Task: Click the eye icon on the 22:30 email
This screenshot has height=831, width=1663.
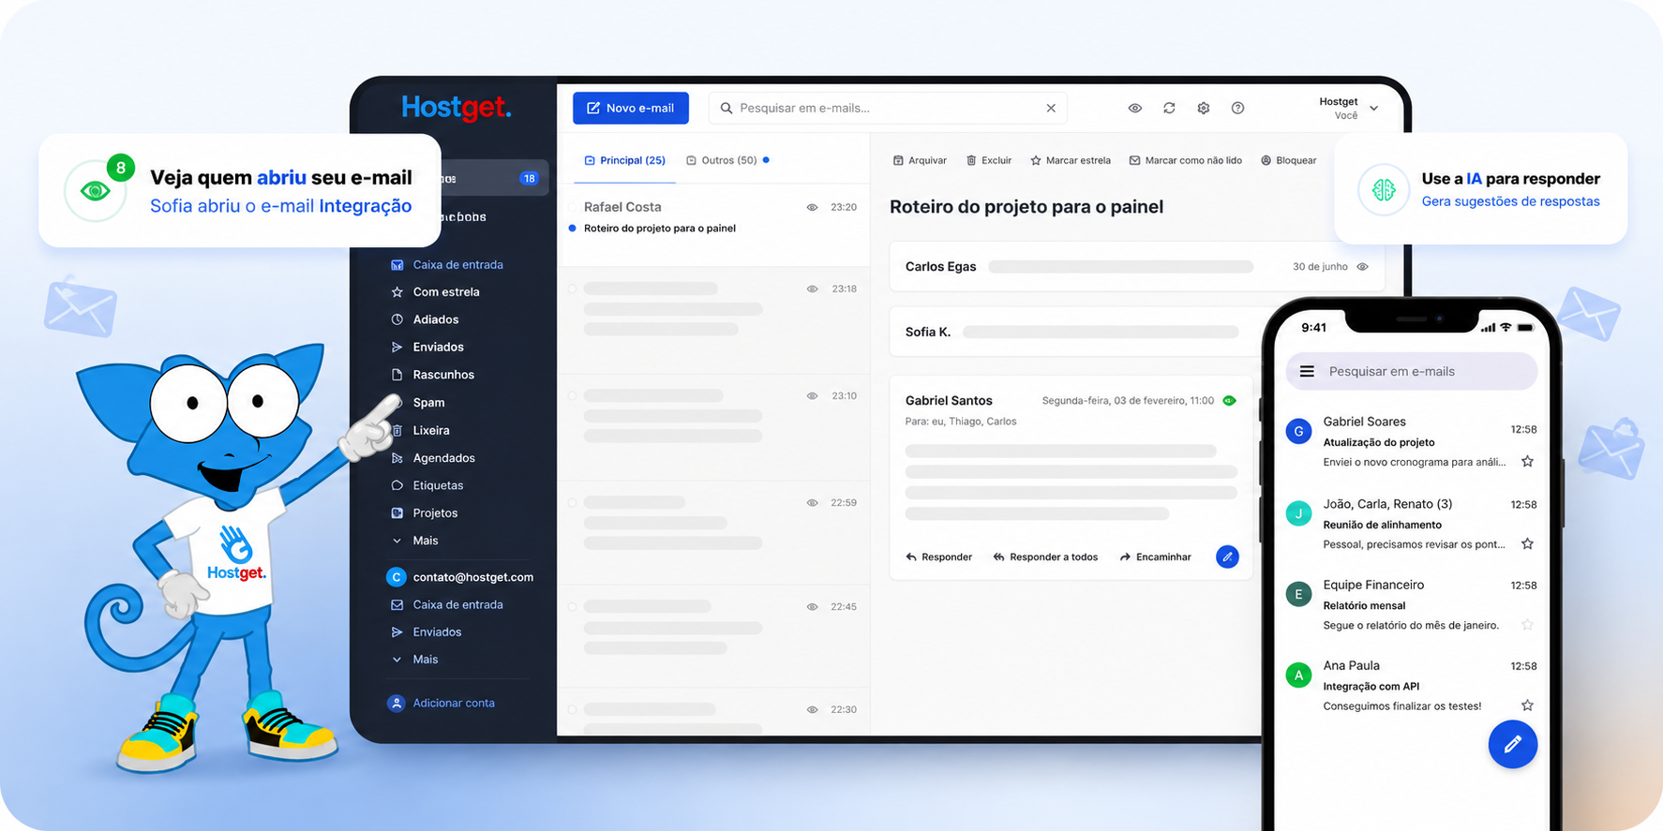Action: (812, 709)
